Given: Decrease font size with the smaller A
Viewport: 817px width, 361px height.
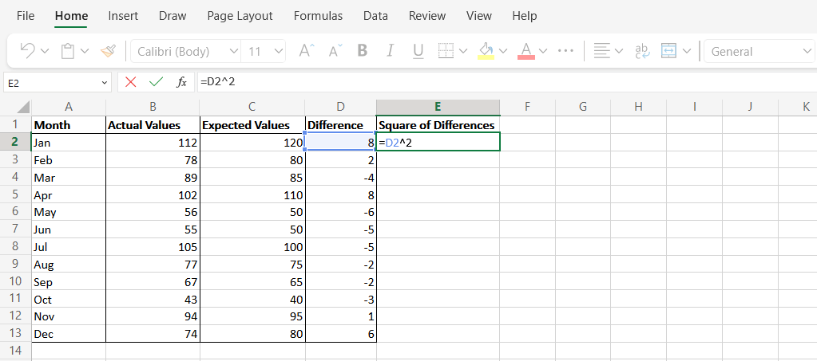Looking at the screenshot, I should pyautogui.click(x=335, y=51).
